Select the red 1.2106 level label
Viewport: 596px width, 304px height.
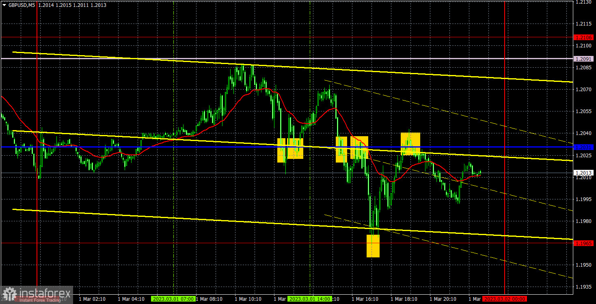click(x=584, y=37)
